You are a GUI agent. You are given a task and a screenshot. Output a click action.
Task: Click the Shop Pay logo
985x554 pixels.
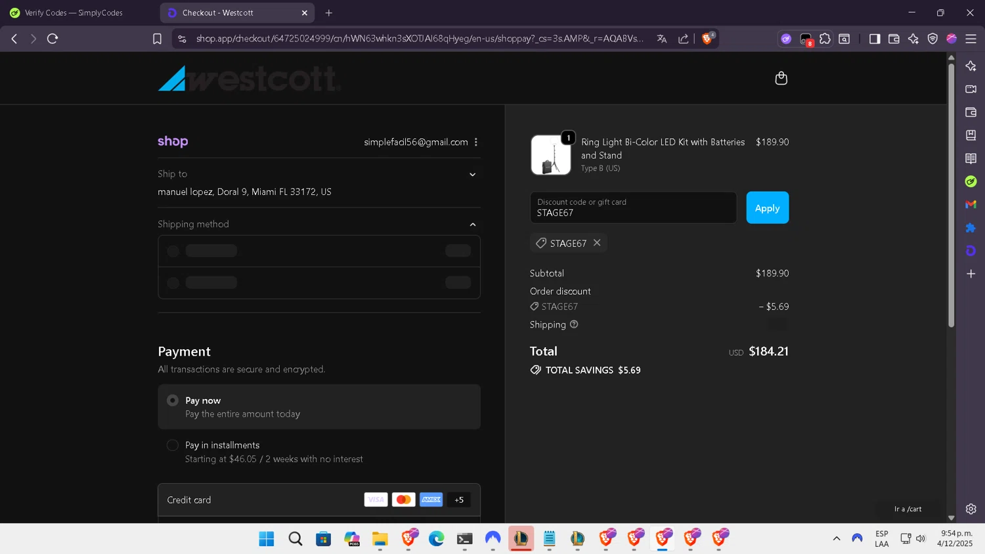click(x=173, y=141)
